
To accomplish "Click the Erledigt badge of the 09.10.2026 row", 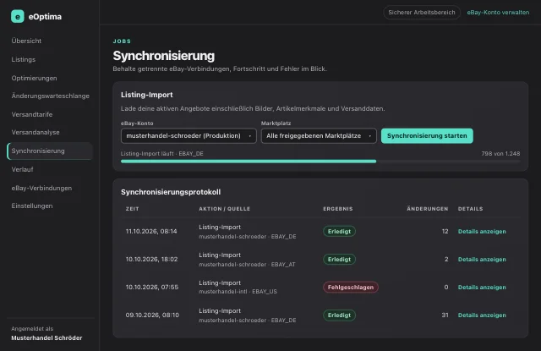I will (x=339, y=315).
